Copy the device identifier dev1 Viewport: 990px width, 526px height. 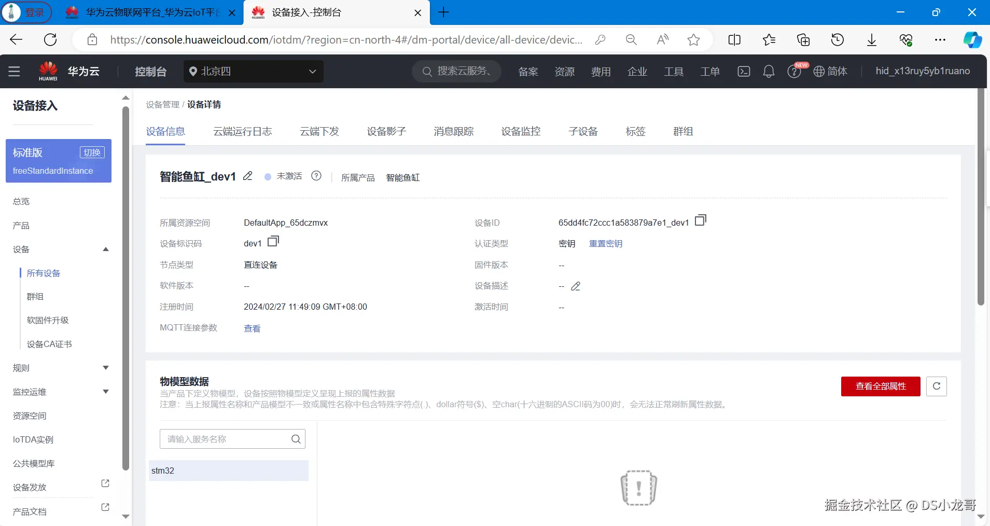pos(273,242)
